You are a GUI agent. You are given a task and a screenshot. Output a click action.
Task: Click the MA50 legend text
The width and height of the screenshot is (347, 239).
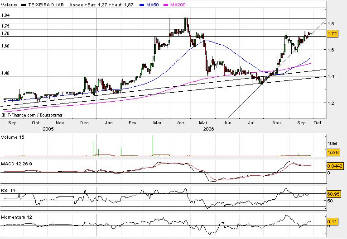(x=153, y=5)
